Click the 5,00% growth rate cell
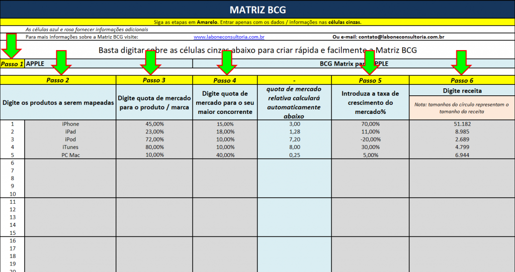This screenshot has height=272, width=515. pyautogui.click(x=371, y=155)
